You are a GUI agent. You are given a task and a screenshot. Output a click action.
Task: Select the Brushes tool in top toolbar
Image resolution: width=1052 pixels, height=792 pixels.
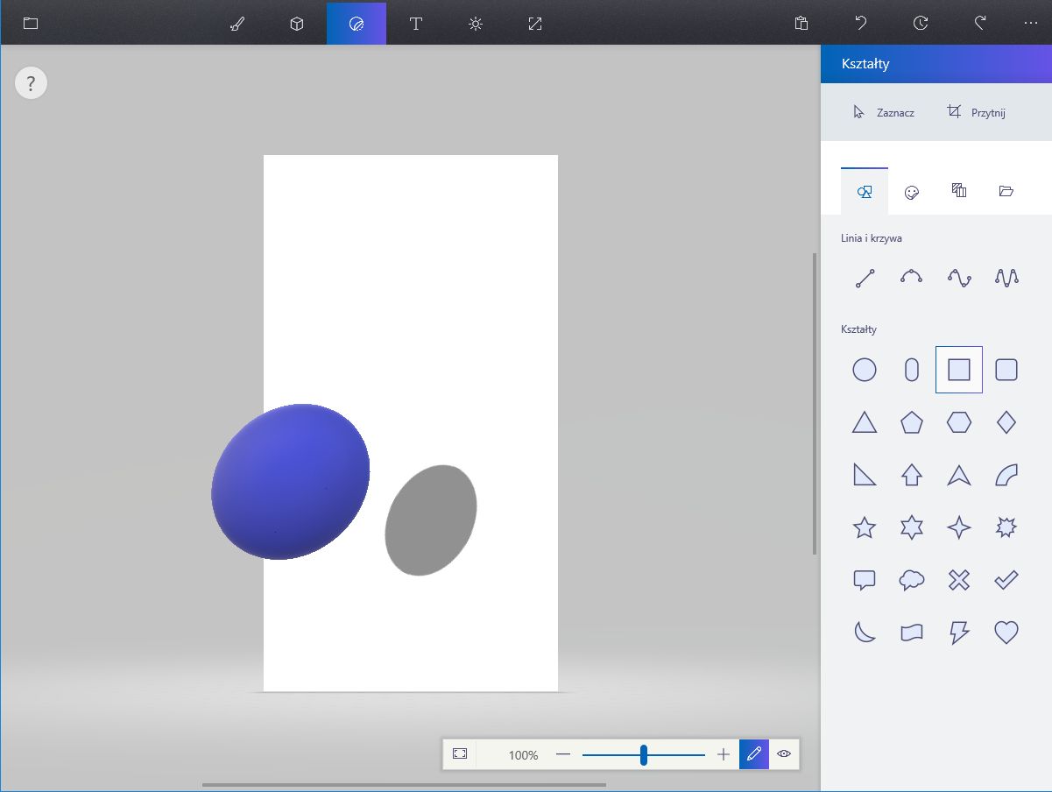tap(237, 24)
